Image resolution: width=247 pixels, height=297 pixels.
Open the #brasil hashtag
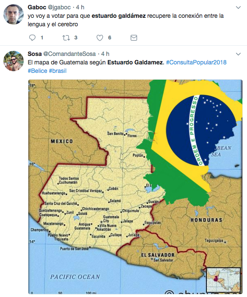(58, 71)
